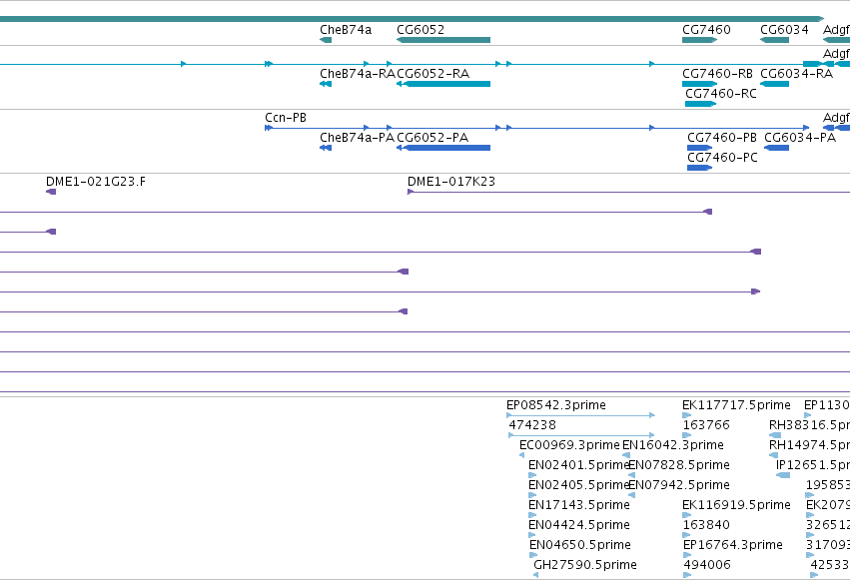
Task: Select the CG6052-PA protein bar
Action: tap(443, 148)
